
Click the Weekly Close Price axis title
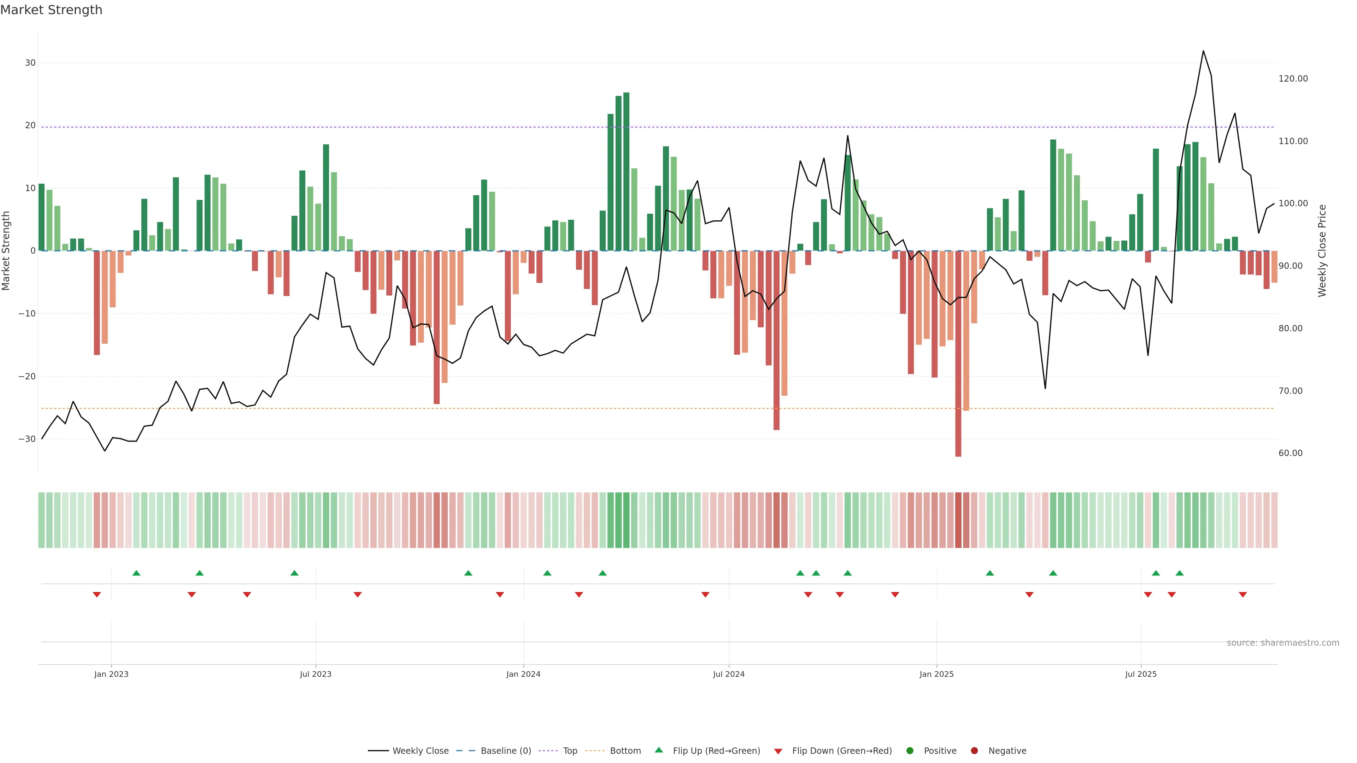coord(1322,251)
